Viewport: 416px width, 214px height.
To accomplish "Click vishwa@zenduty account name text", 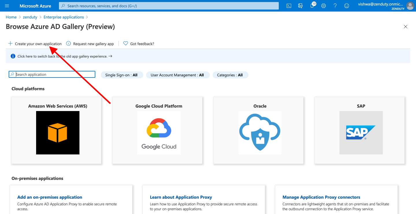I will 380,4.
